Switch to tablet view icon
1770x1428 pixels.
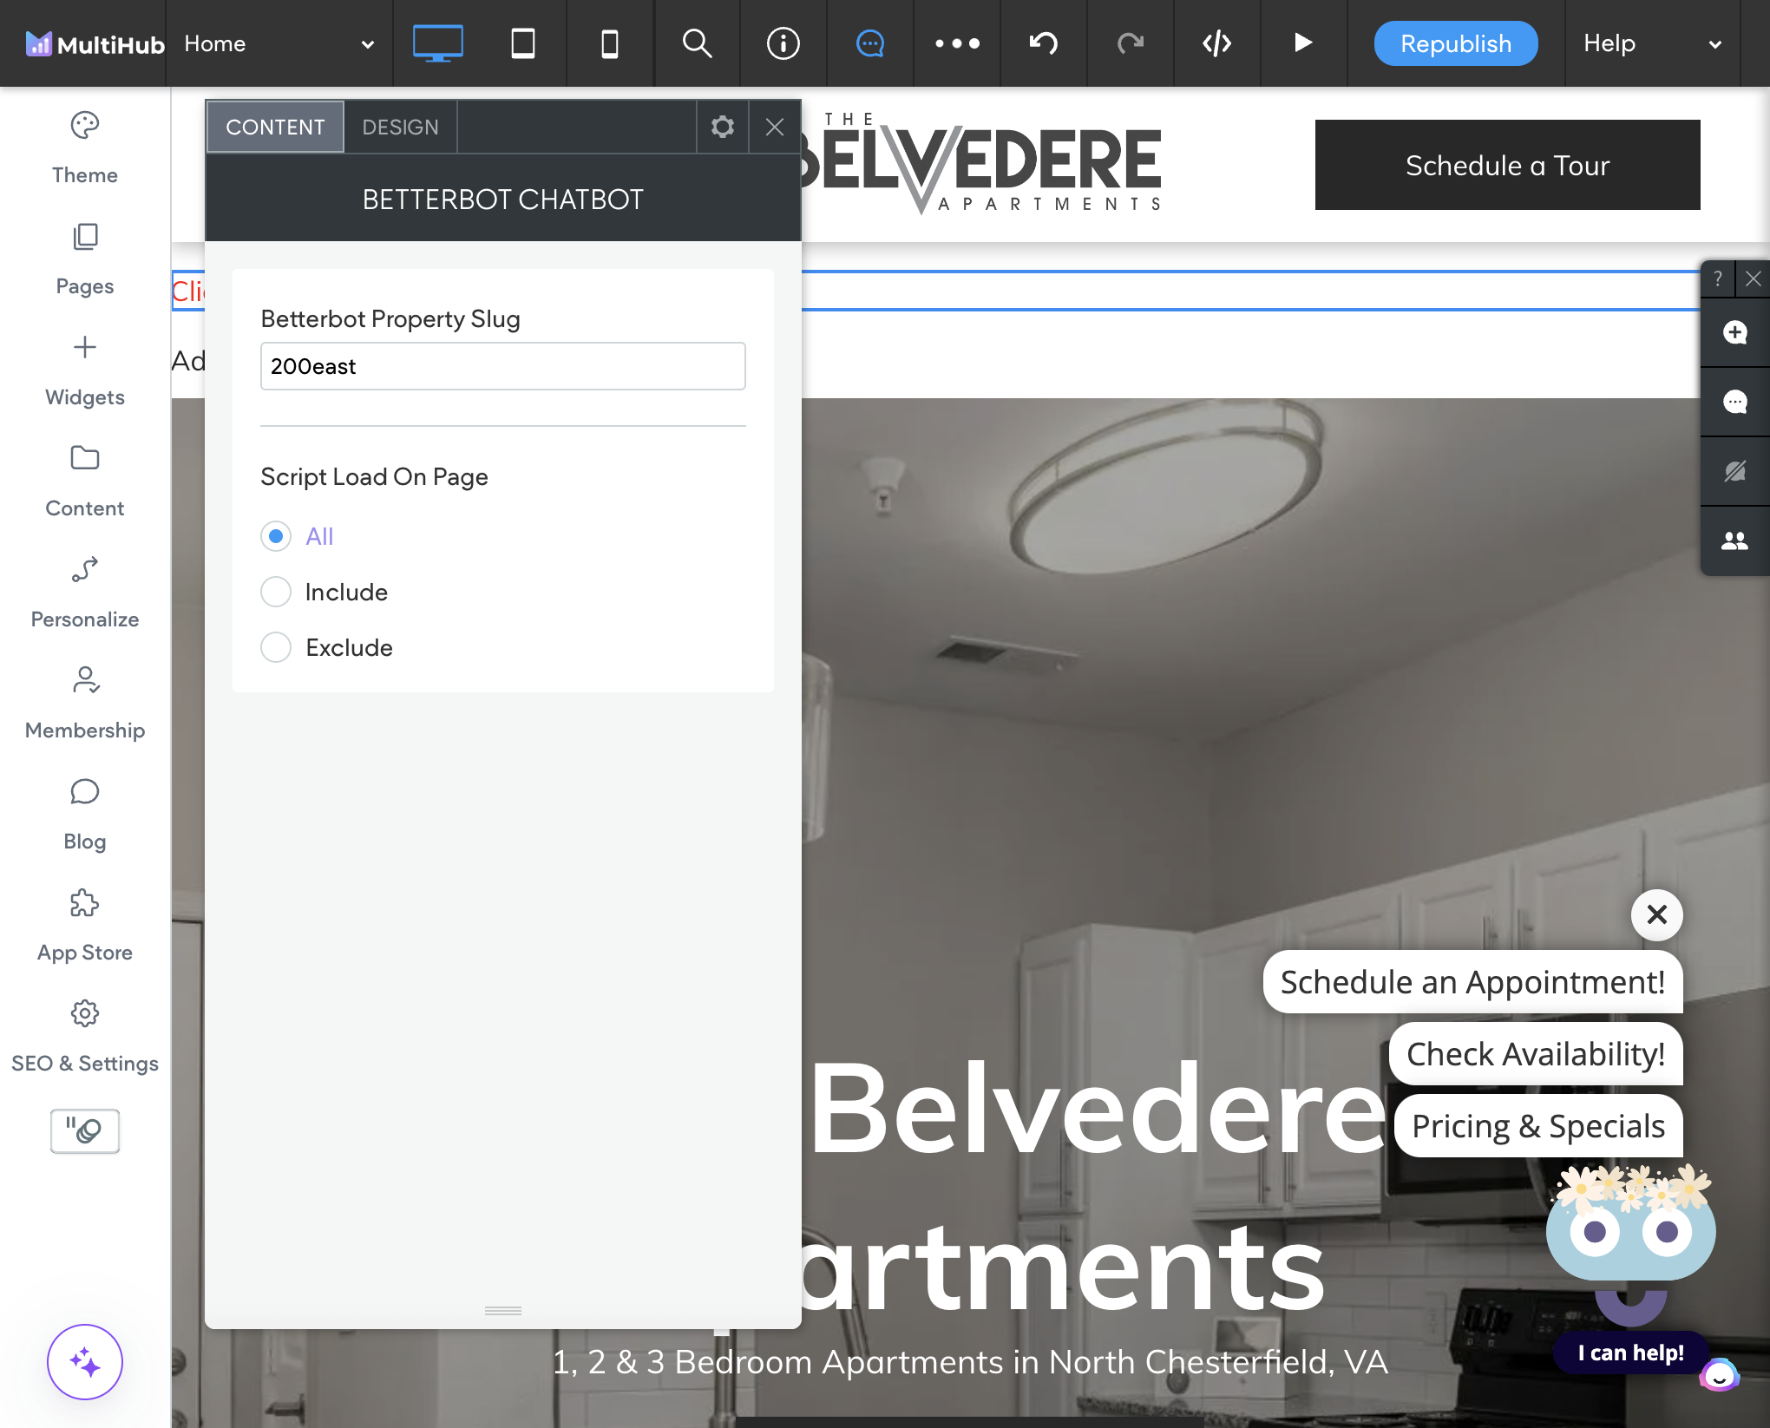coord(523,43)
